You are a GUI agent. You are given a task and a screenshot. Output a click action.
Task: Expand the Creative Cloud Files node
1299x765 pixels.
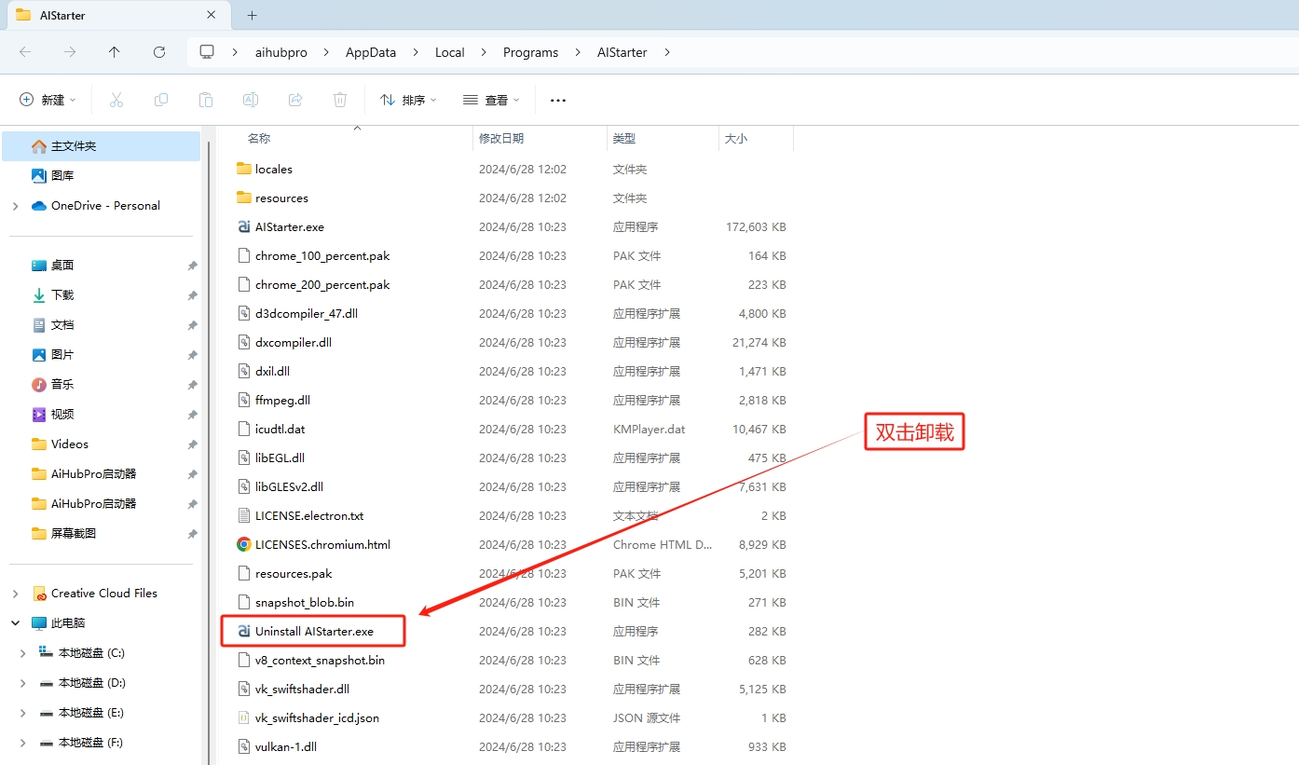[15, 594]
